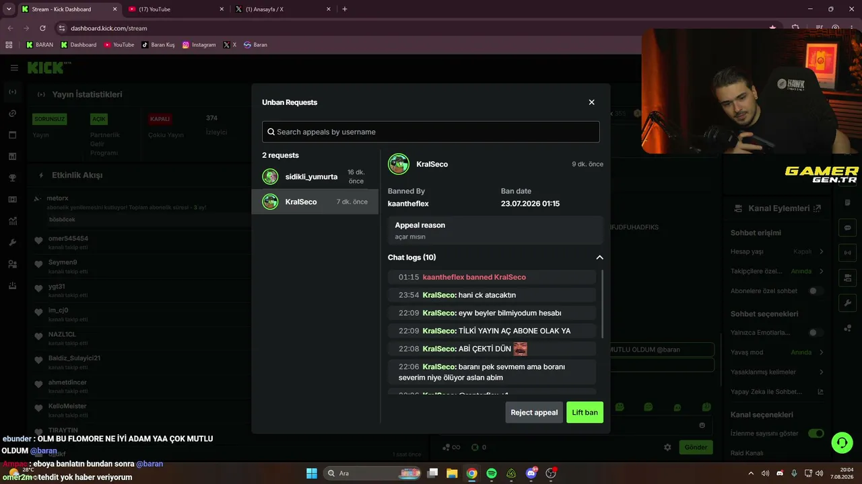The height and width of the screenshot is (484, 862).
Task: Search appeals by username field
Action: [430, 132]
